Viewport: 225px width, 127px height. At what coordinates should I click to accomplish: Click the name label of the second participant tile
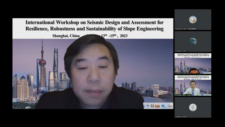point(182,51)
